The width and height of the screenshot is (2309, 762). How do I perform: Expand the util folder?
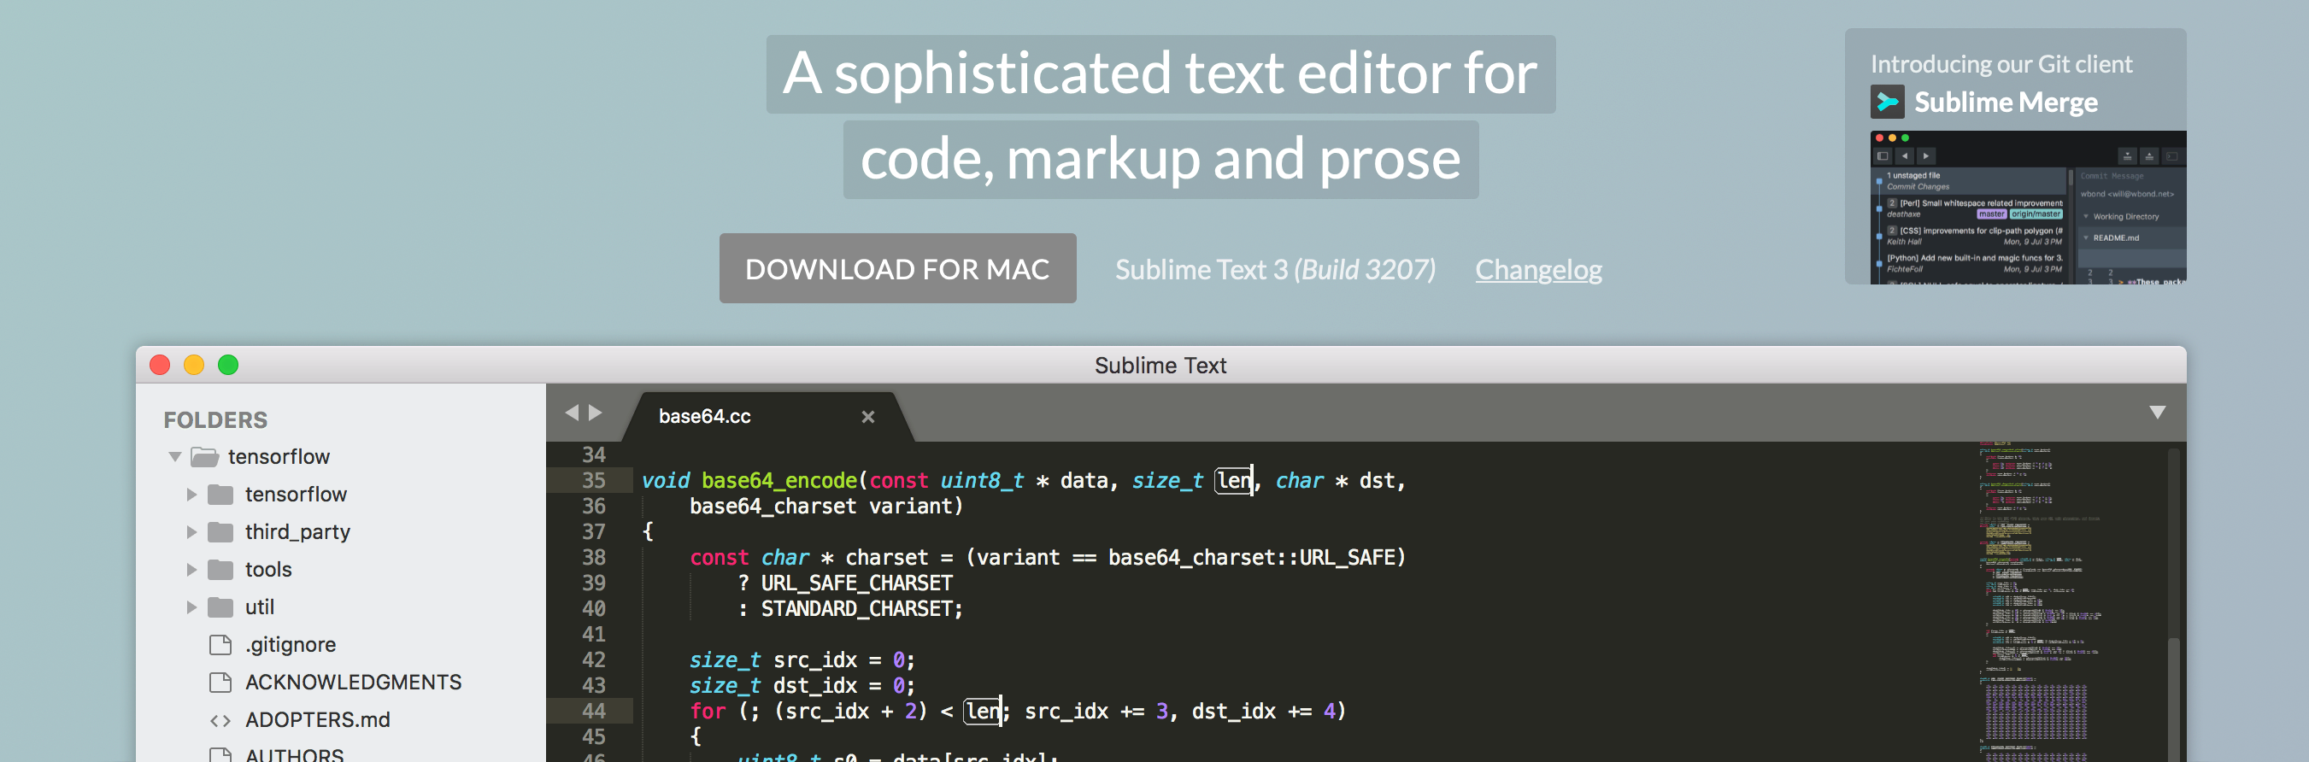(191, 607)
